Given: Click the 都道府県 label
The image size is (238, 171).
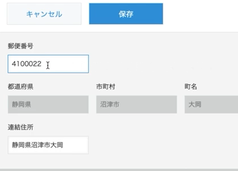Looking at the screenshot, I should [x=21, y=87].
